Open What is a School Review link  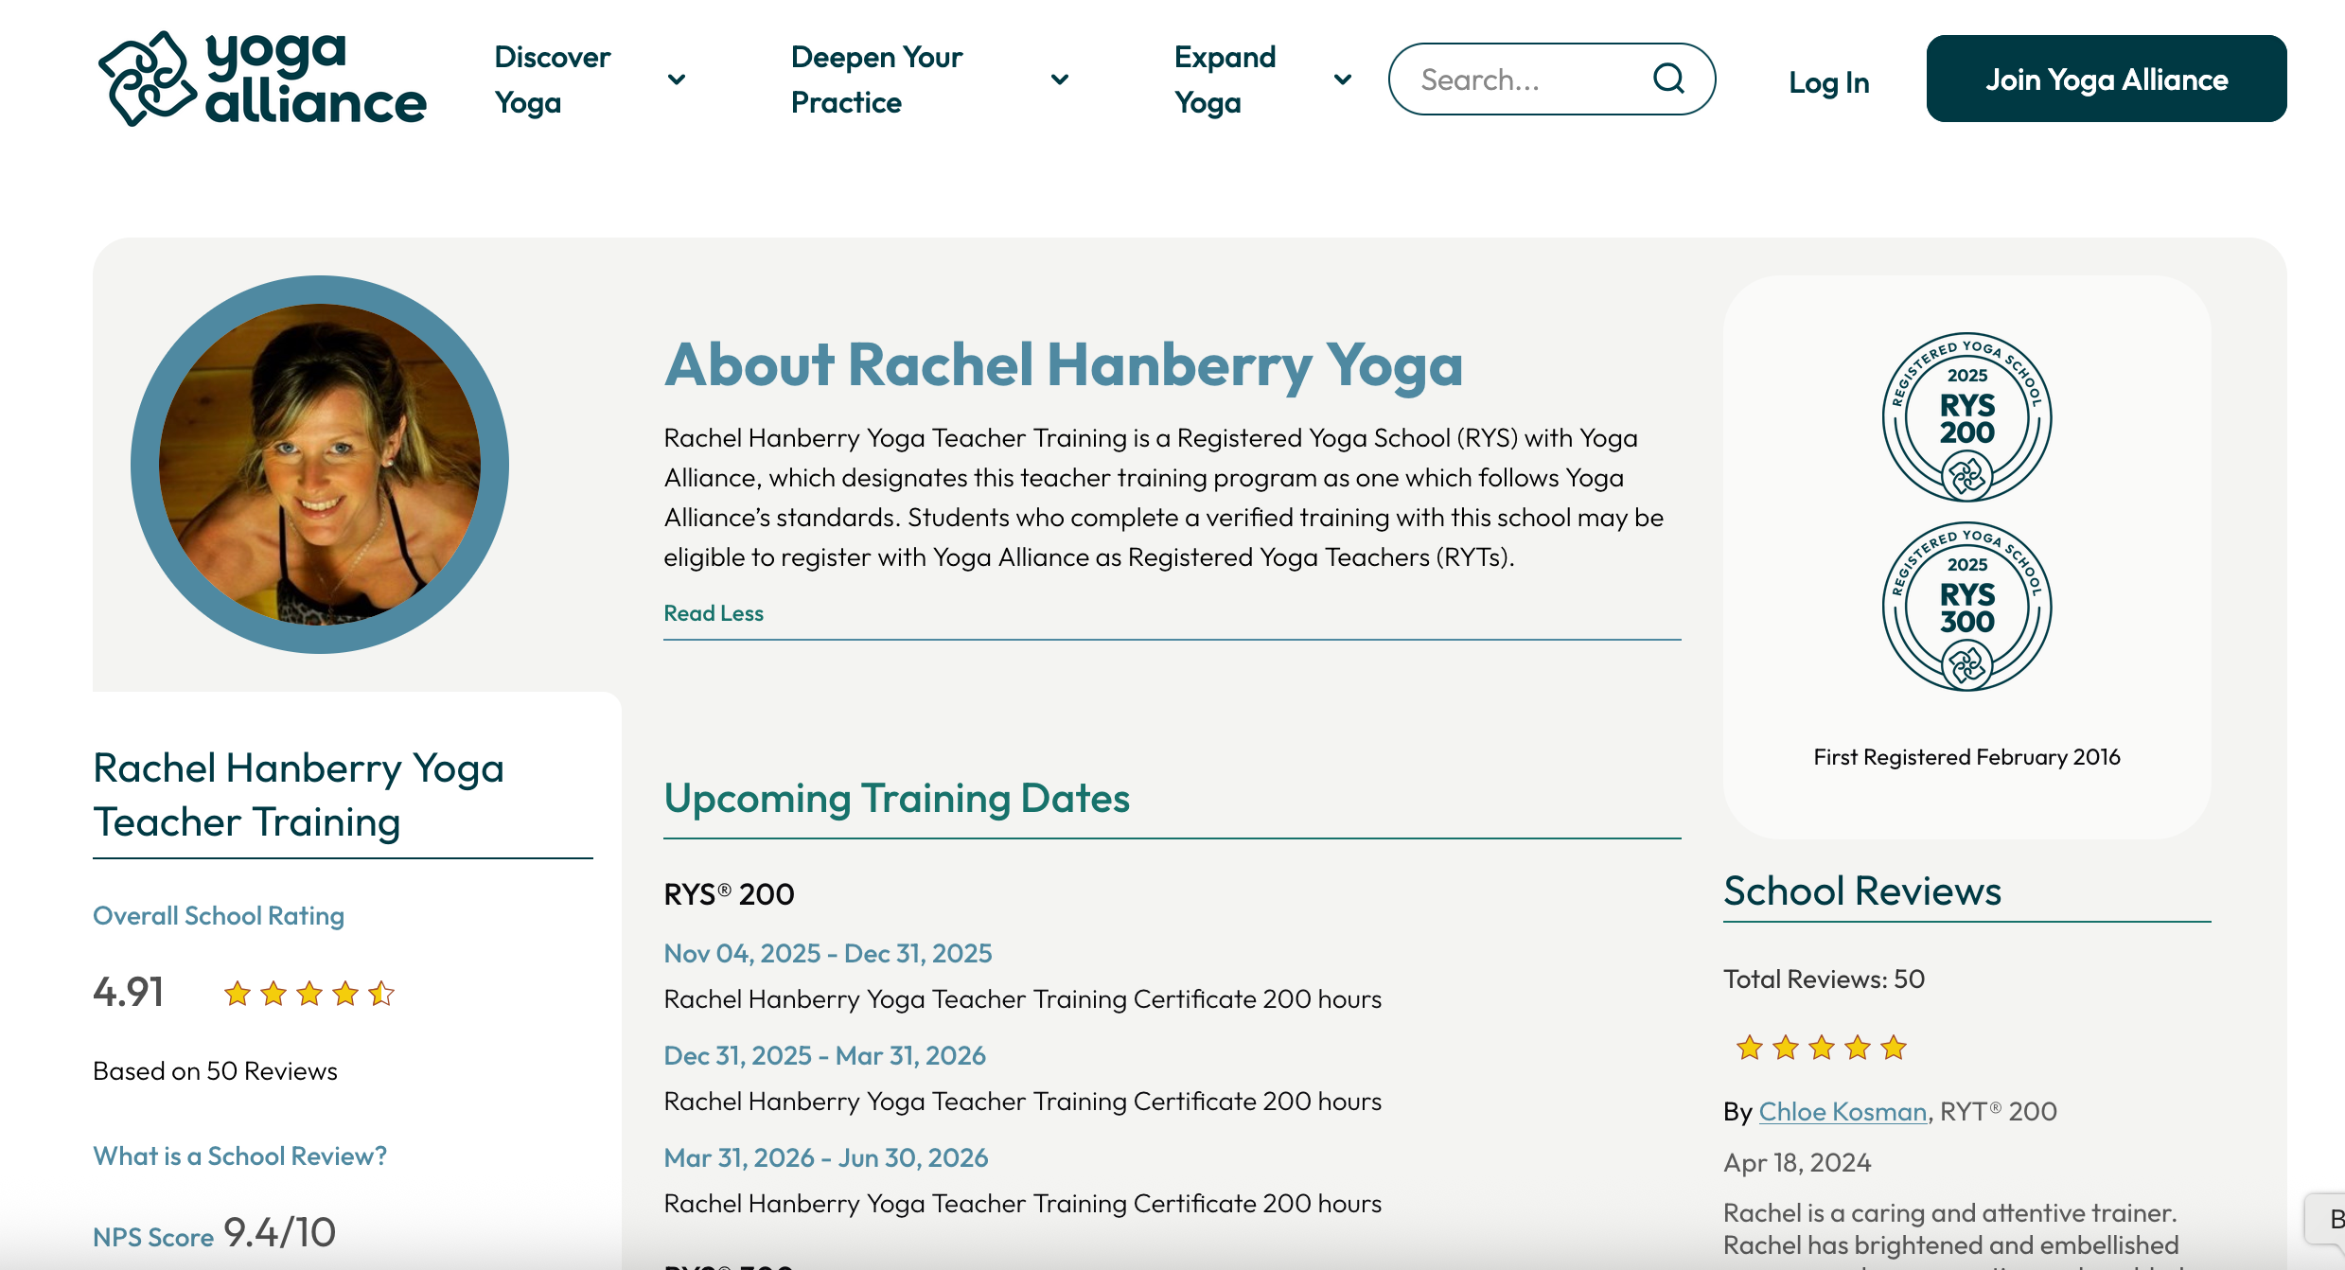pos(239,1156)
